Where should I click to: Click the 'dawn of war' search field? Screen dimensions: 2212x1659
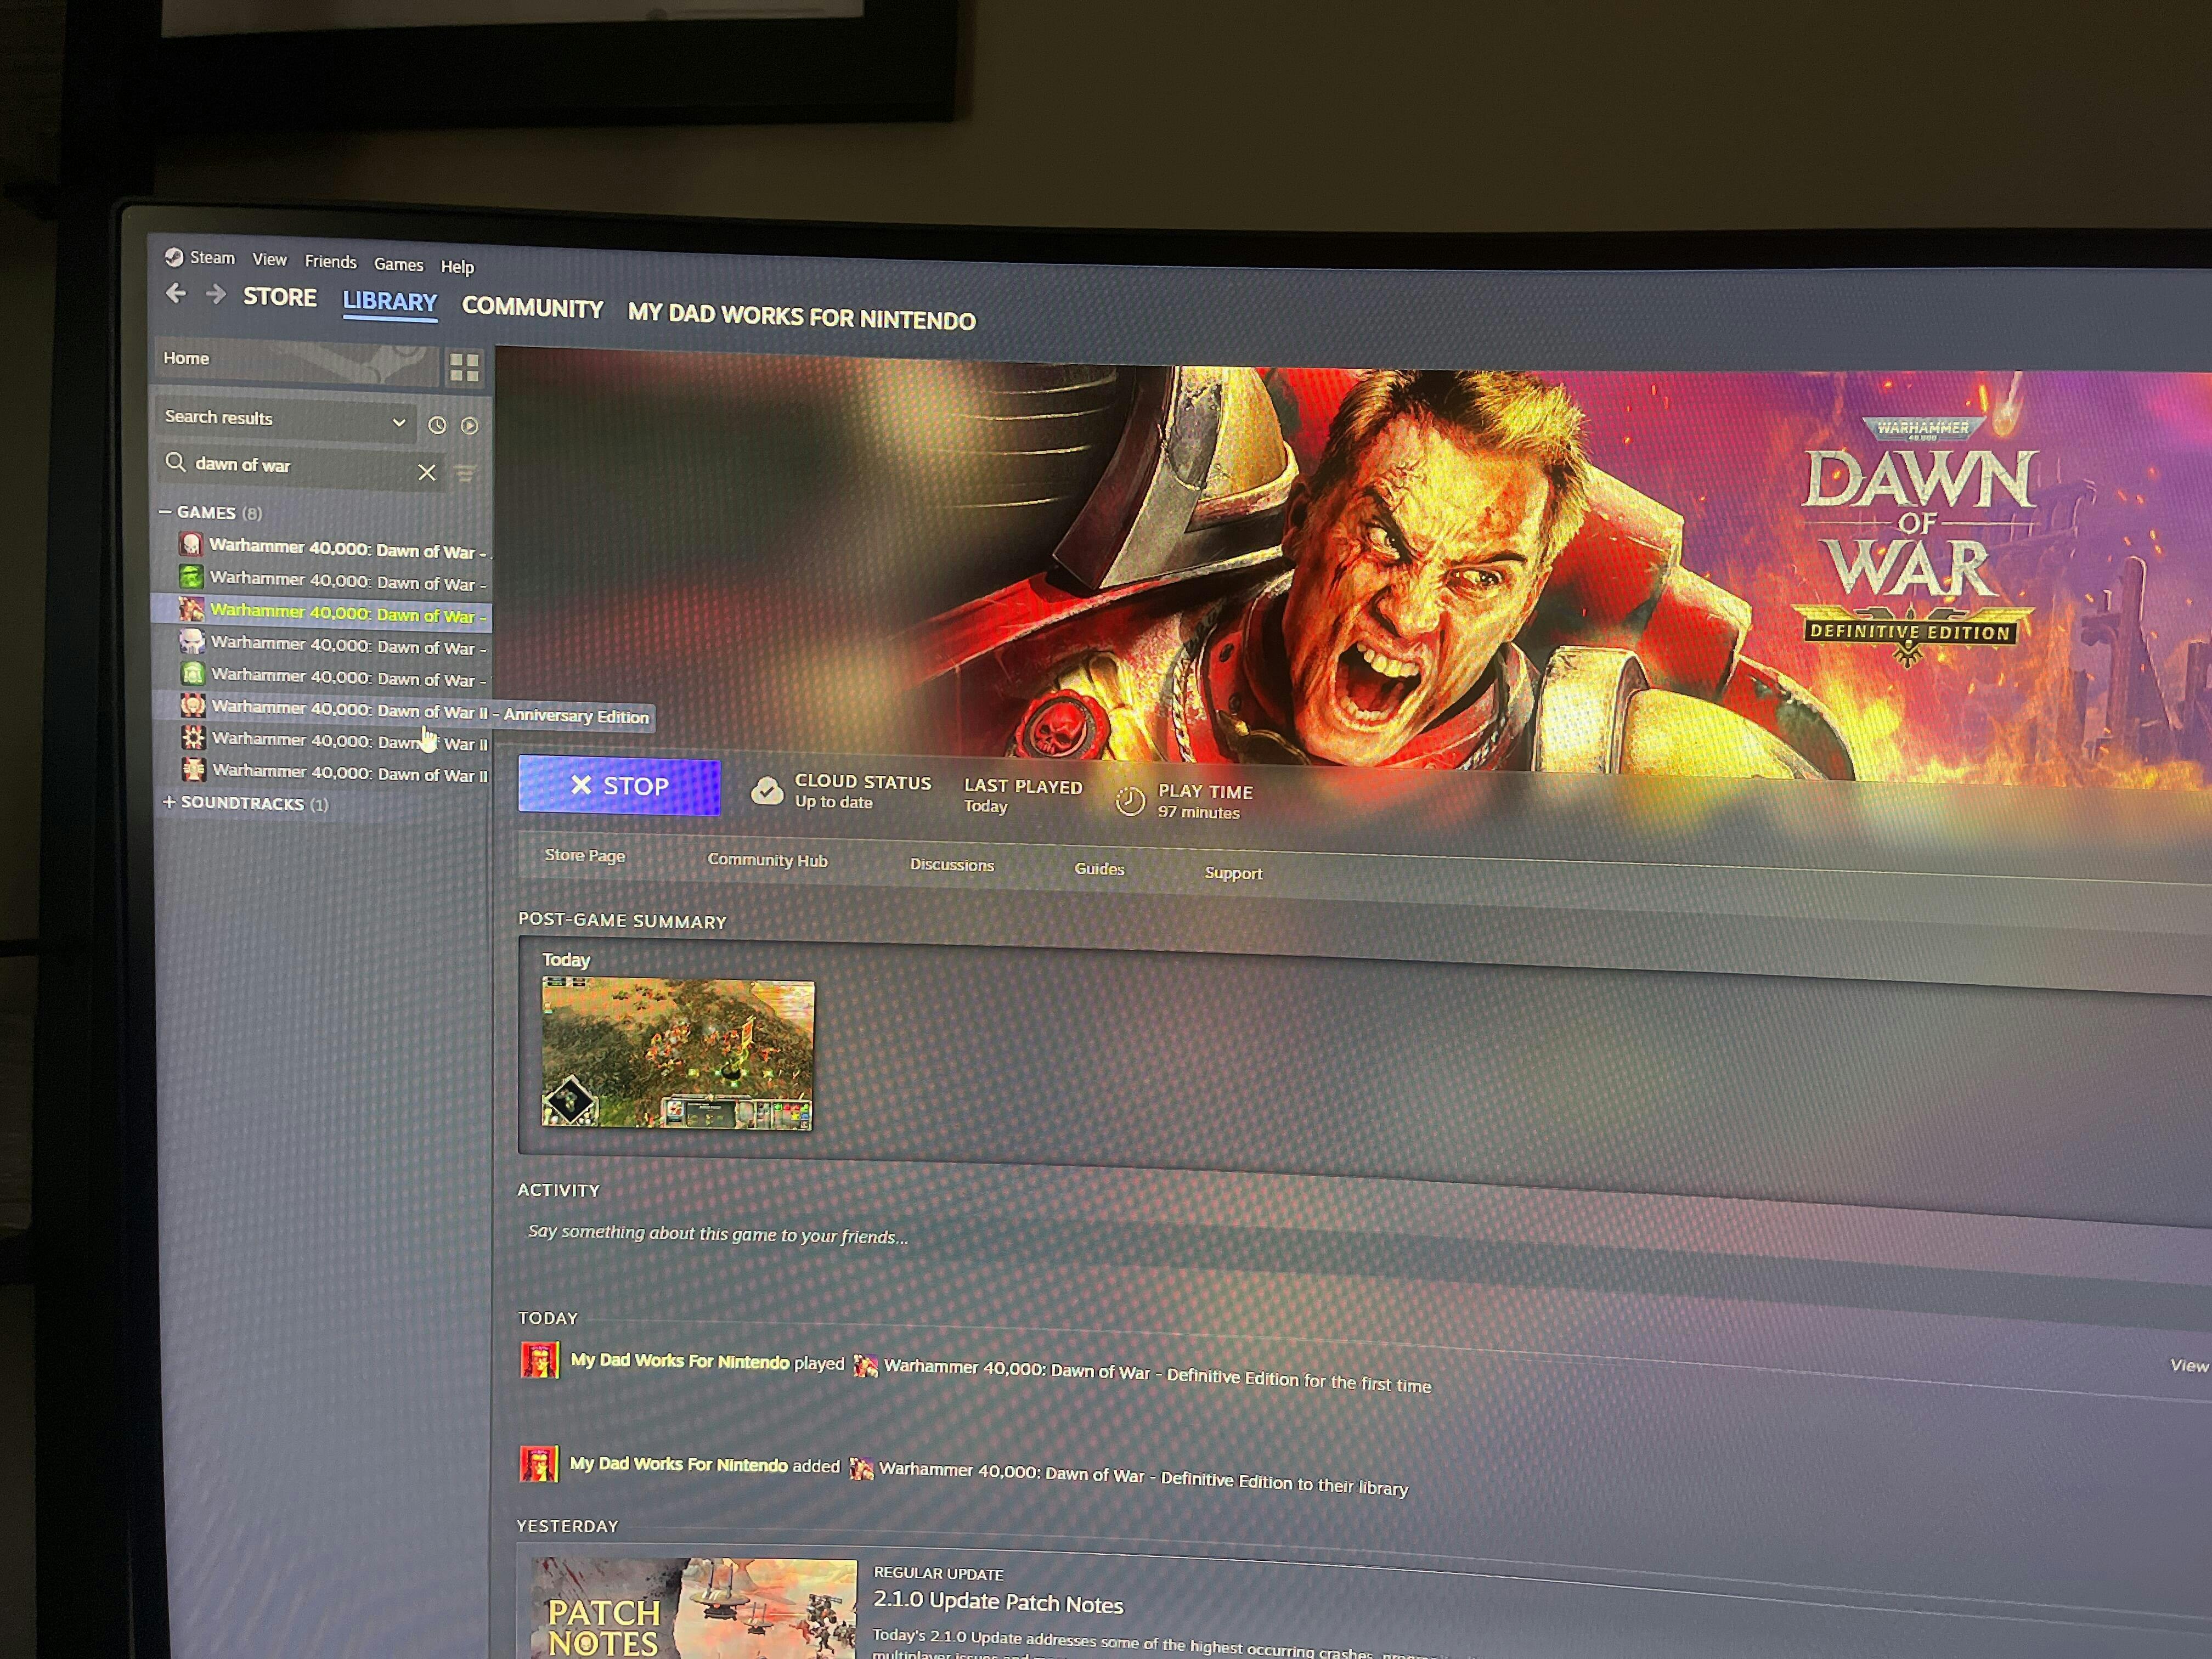pos(300,467)
